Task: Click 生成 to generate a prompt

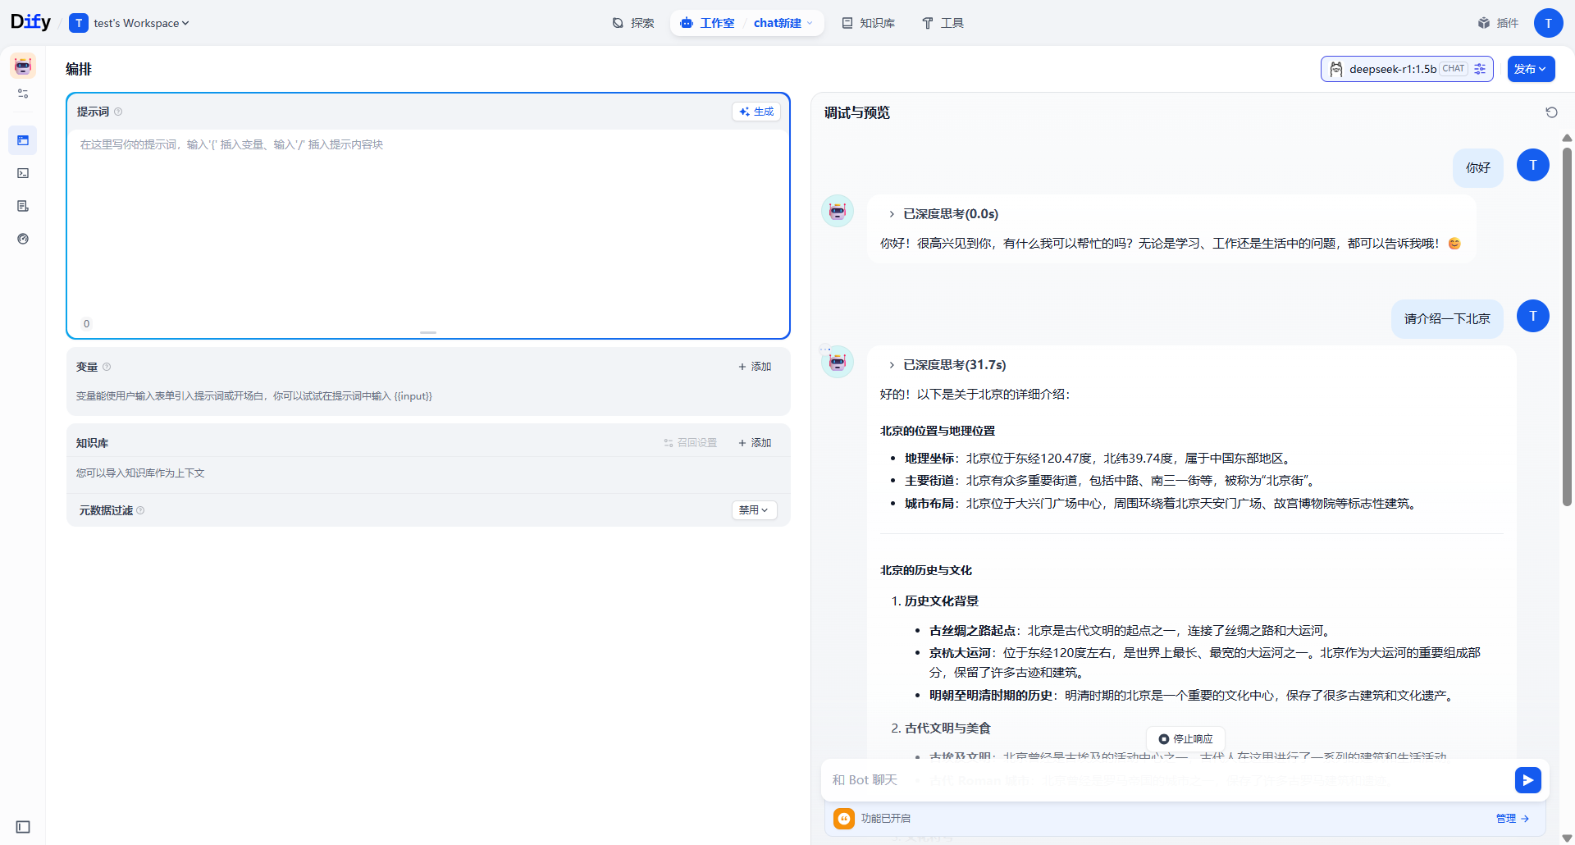Action: 756,112
